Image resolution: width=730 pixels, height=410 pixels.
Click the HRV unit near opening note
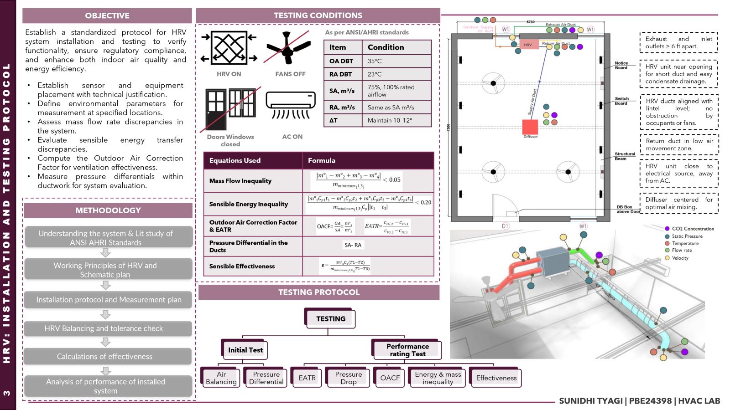point(678,74)
